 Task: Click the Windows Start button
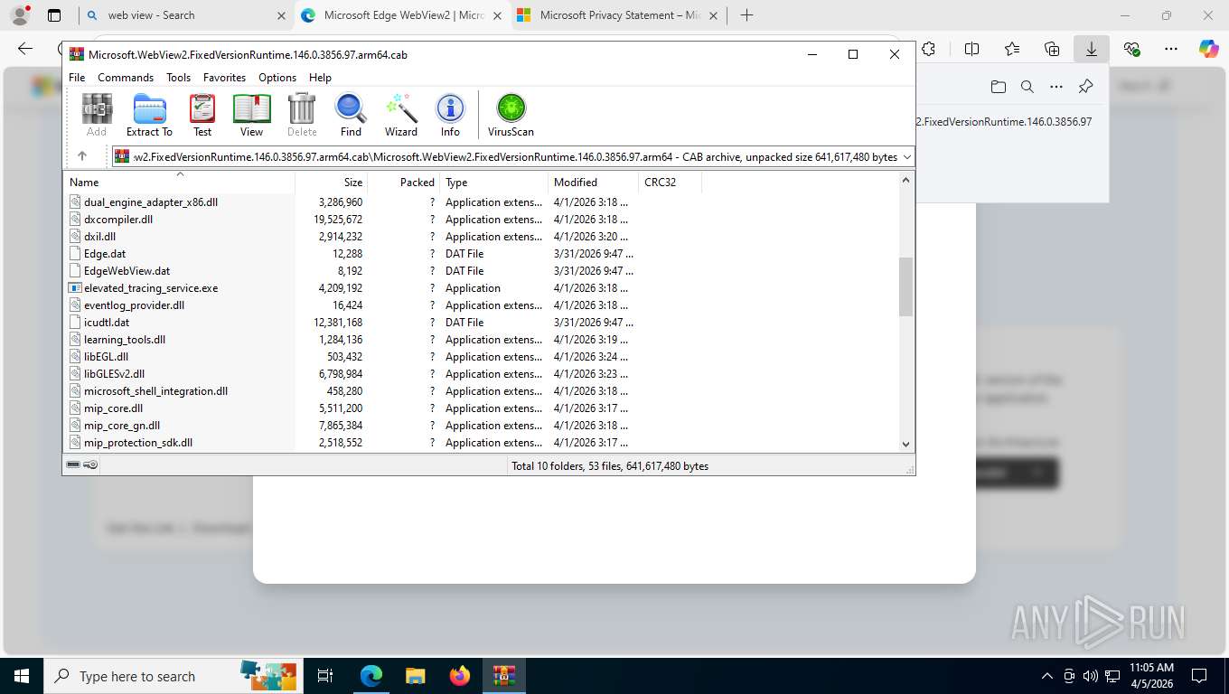22,676
